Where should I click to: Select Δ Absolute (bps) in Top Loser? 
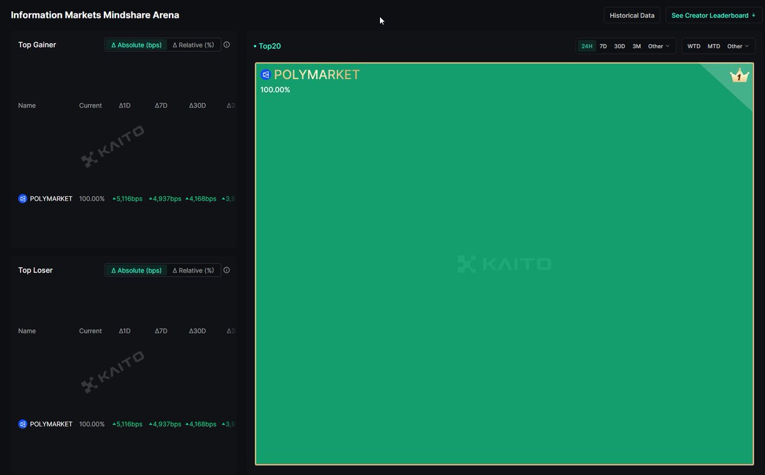(x=136, y=271)
